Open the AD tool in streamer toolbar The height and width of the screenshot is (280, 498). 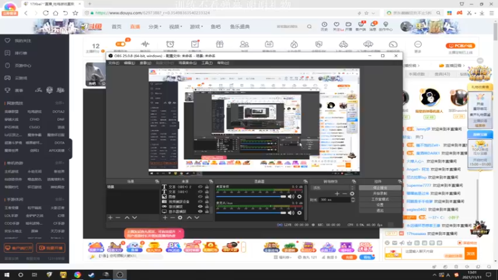click(269, 44)
